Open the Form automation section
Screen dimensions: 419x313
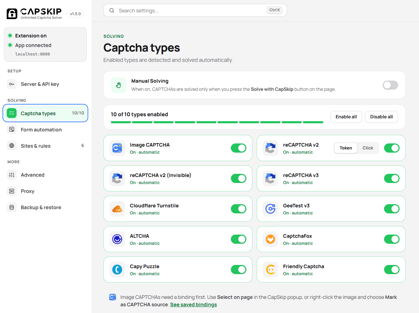46,130
